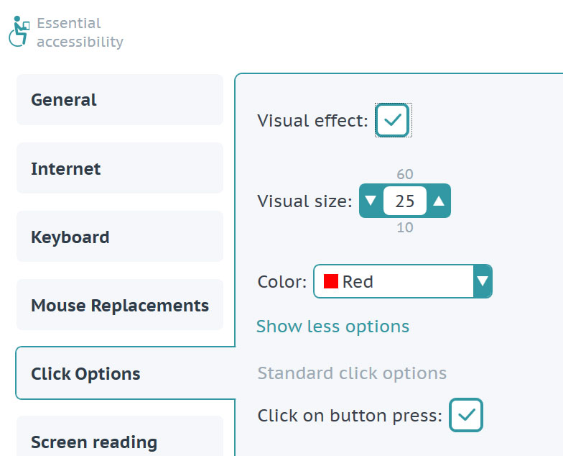Click the Essential accessibility title text
This screenshot has height=456, width=563.
[80, 32]
